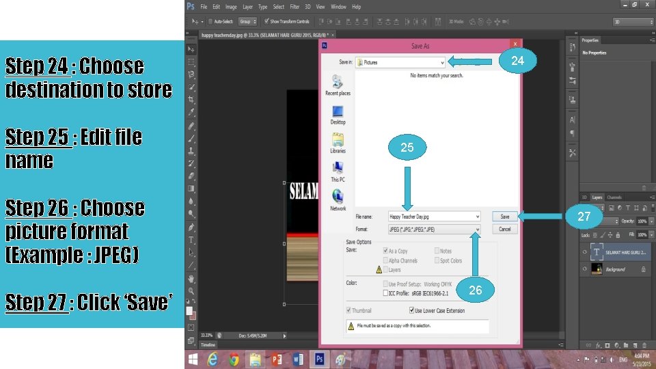Select the Quick Selection tool
656x369 pixels.
[x=191, y=87]
